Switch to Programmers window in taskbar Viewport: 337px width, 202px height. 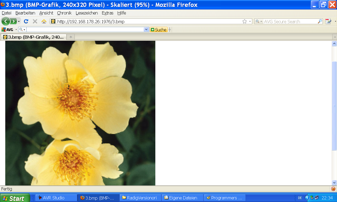click(x=225, y=198)
